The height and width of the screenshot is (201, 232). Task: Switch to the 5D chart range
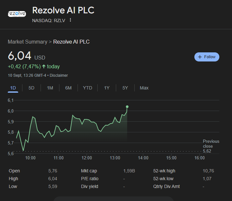click(31, 88)
